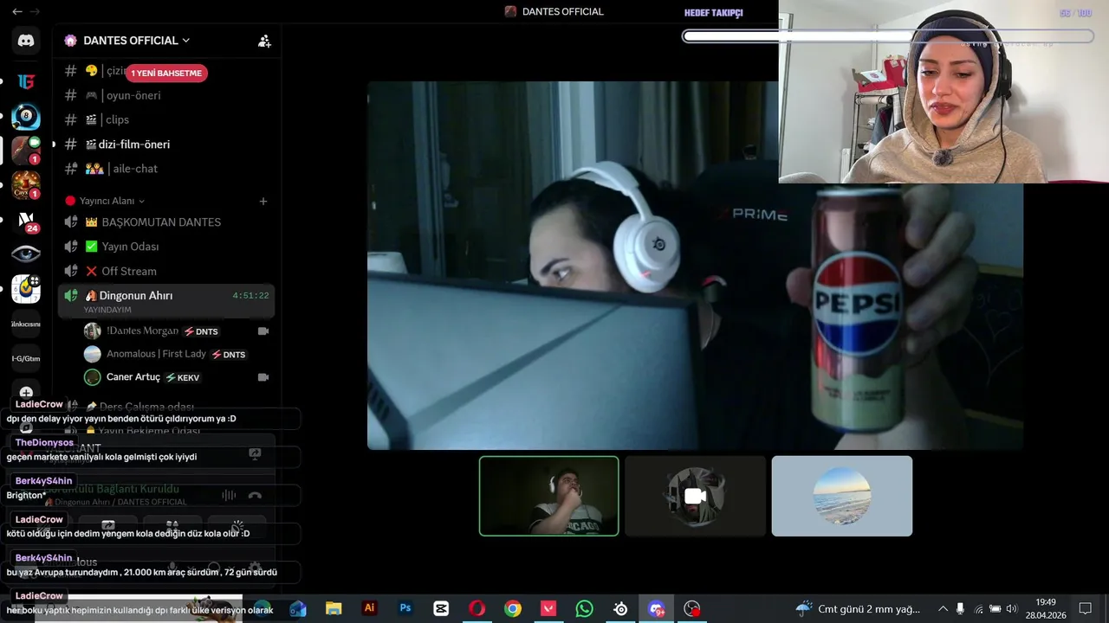Open volume control in the tray
Screen dimensions: 1109x623
[1011, 609]
